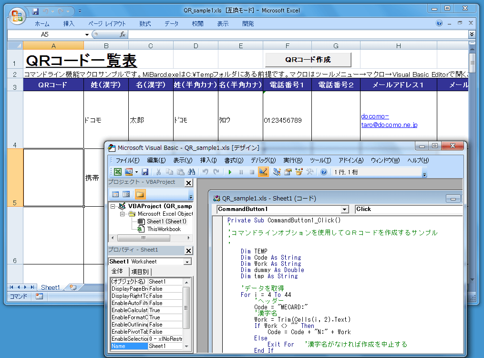This screenshot has height=358, width=484.
Task: Click the Excel Help question mark icon
Action: pyautogui.click(x=439, y=23)
